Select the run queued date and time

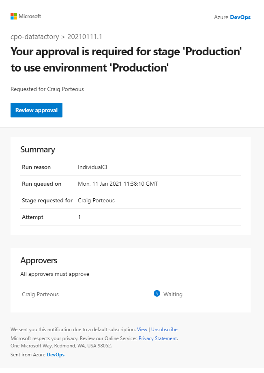[118, 184]
